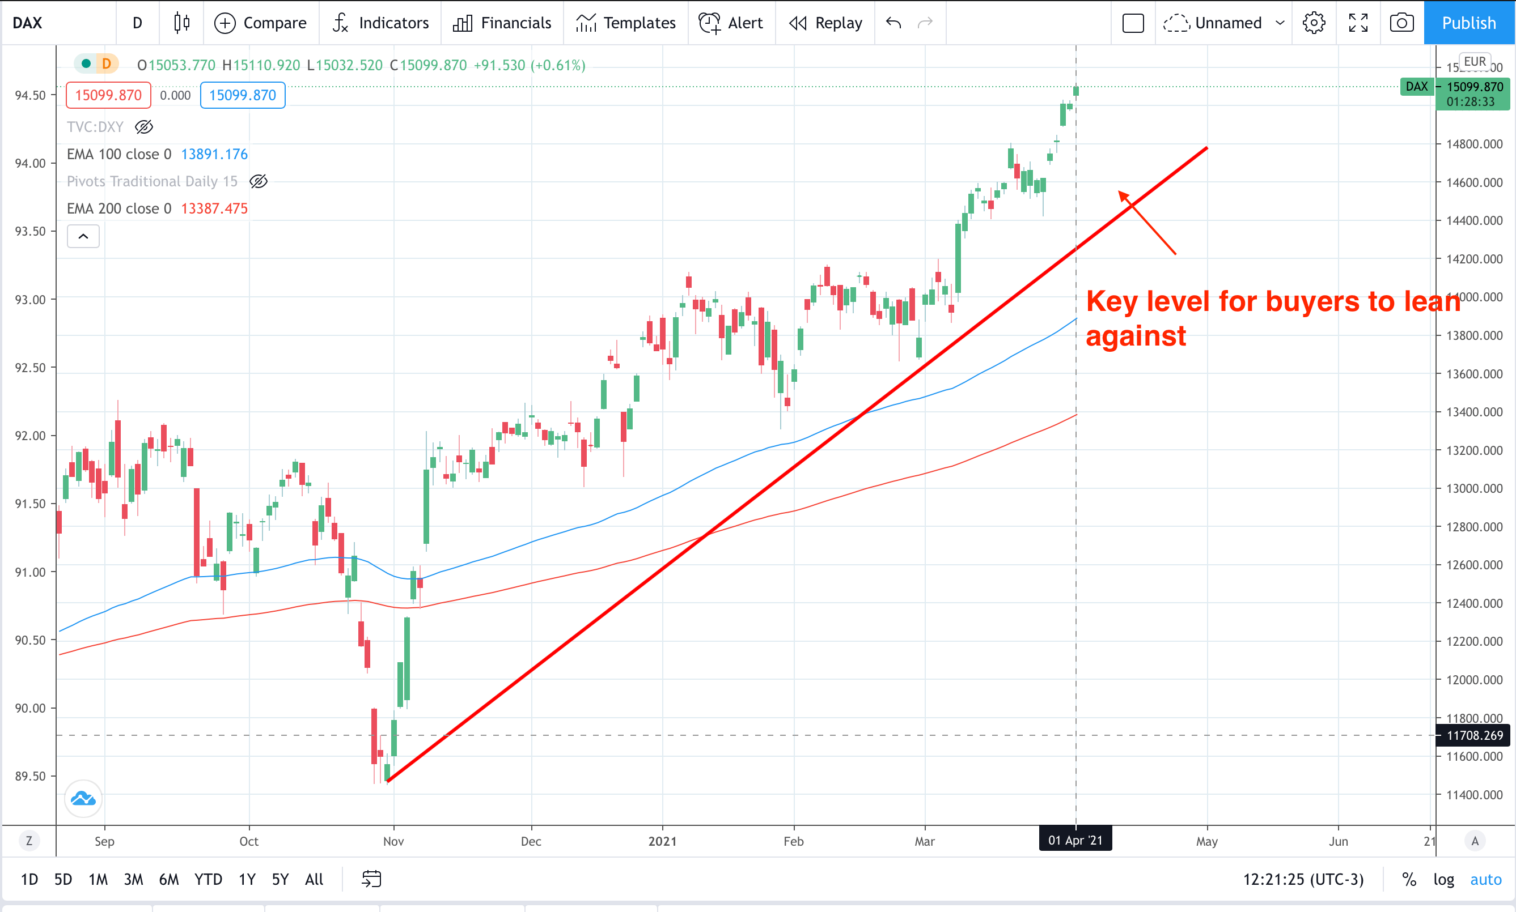Change the D timeframe interval
The image size is (1516, 912).
[137, 23]
